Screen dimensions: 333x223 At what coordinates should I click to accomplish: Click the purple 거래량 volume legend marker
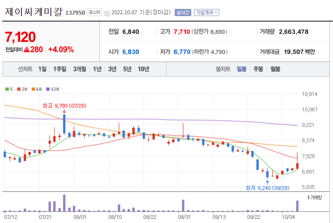308,198
